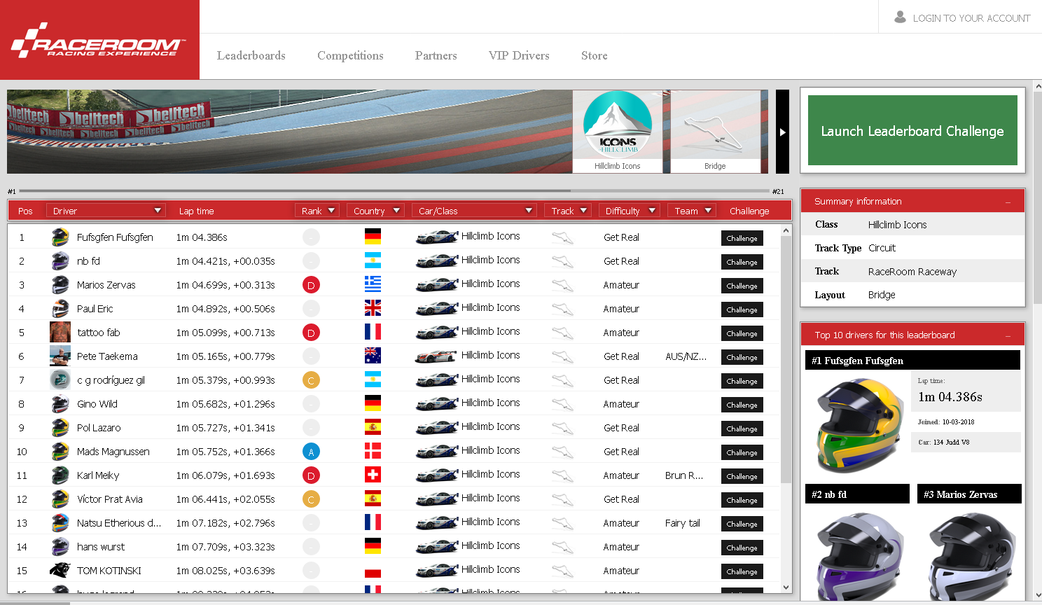Click the RaceRoom Racing Experience logo

tap(99, 40)
